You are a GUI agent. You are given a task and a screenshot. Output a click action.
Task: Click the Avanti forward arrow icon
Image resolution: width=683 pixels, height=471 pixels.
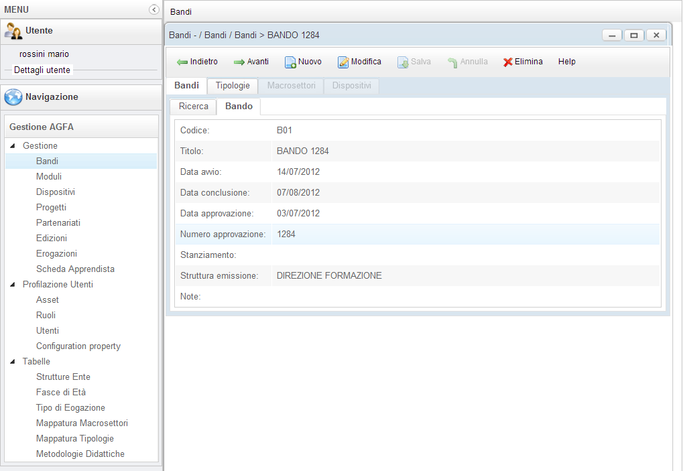(239, 62)
